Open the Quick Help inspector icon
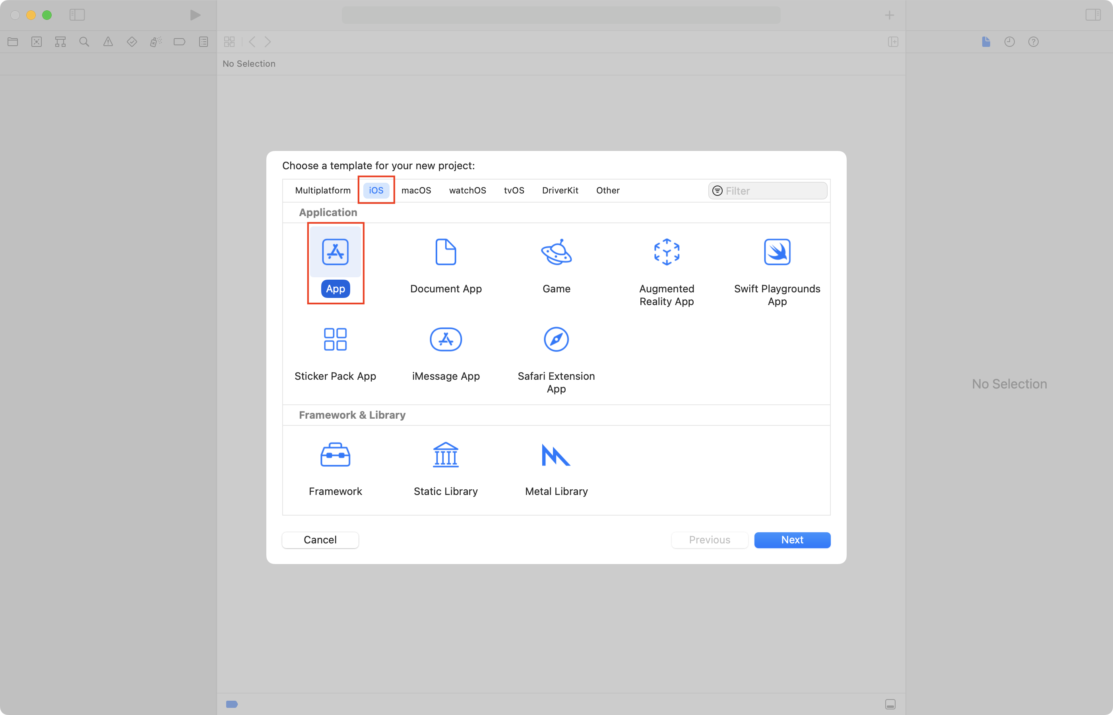This screenshot has height=715, width=1113. (x=1033, y=42)
